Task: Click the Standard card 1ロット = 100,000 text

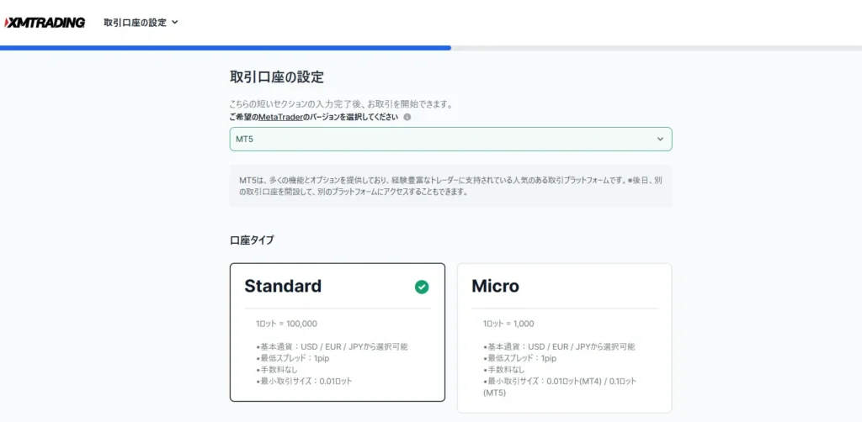Action: 286,324
